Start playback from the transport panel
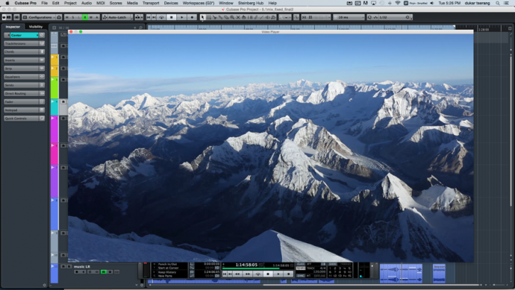This screenshot has width=515, height=290. tap(278, 274)
